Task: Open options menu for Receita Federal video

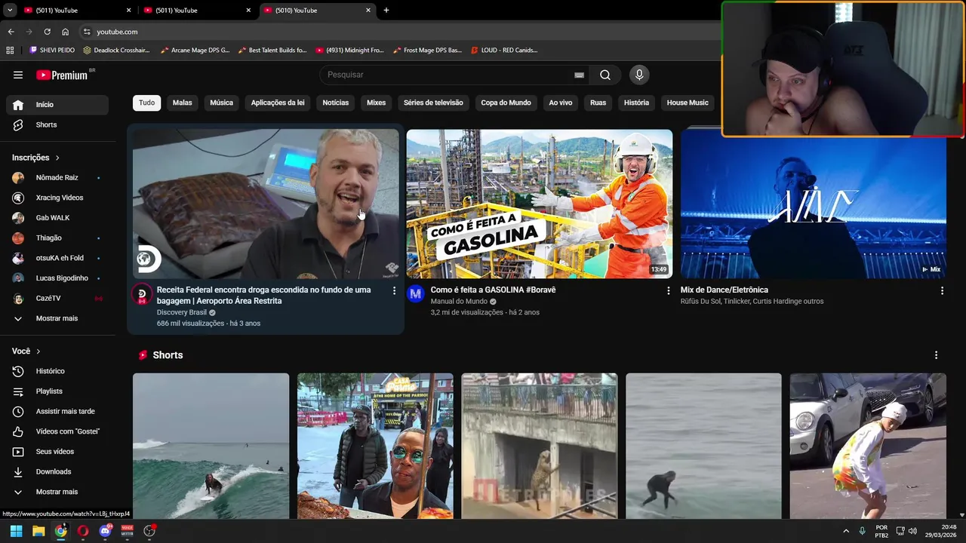Action: (x=394, y=290)
